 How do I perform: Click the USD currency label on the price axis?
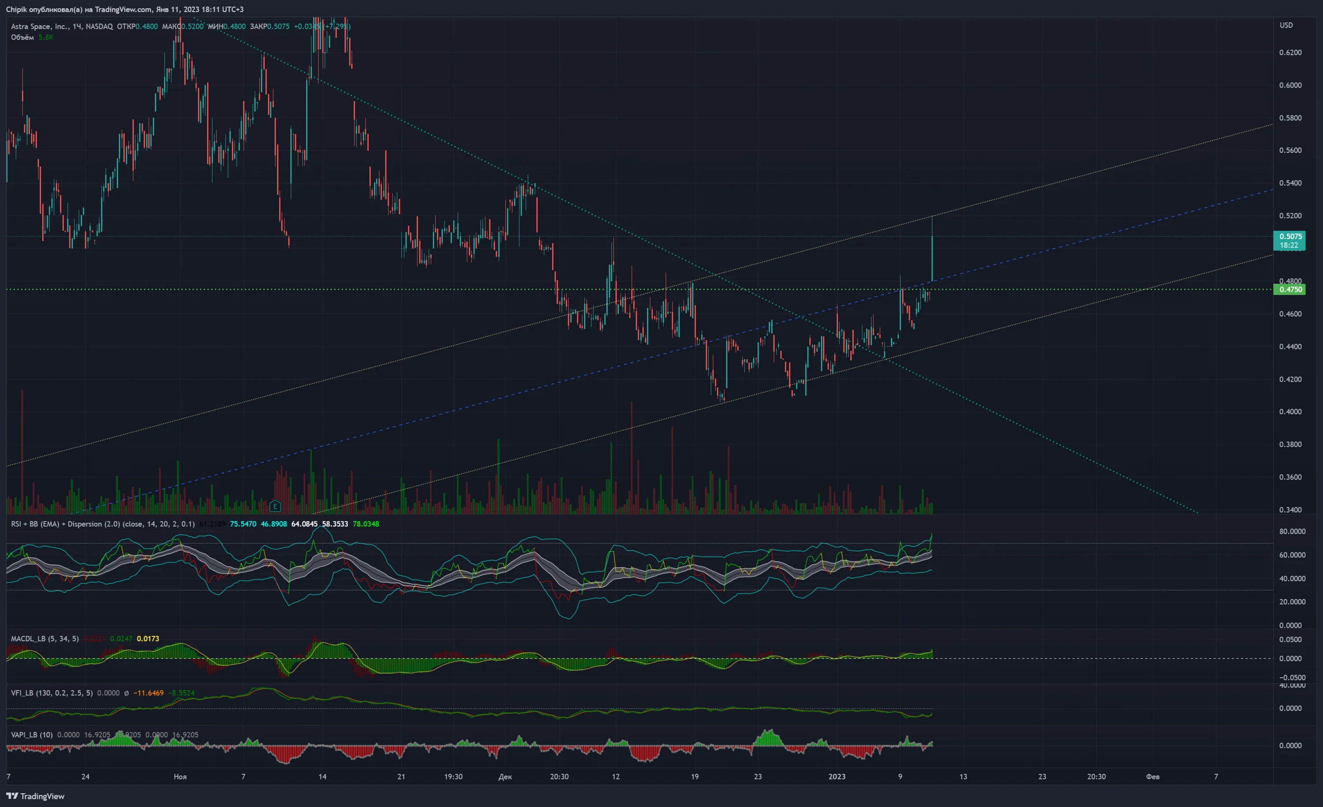1286,25
